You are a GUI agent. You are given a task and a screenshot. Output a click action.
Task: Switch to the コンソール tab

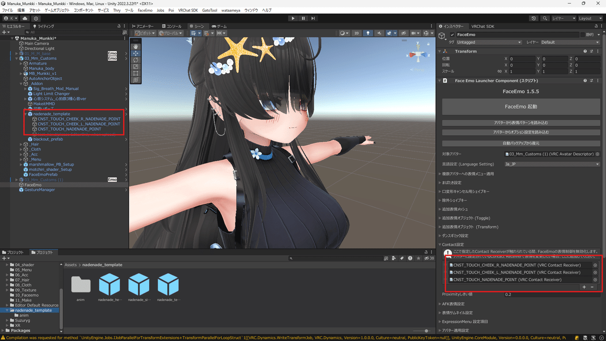click(172, 26)
